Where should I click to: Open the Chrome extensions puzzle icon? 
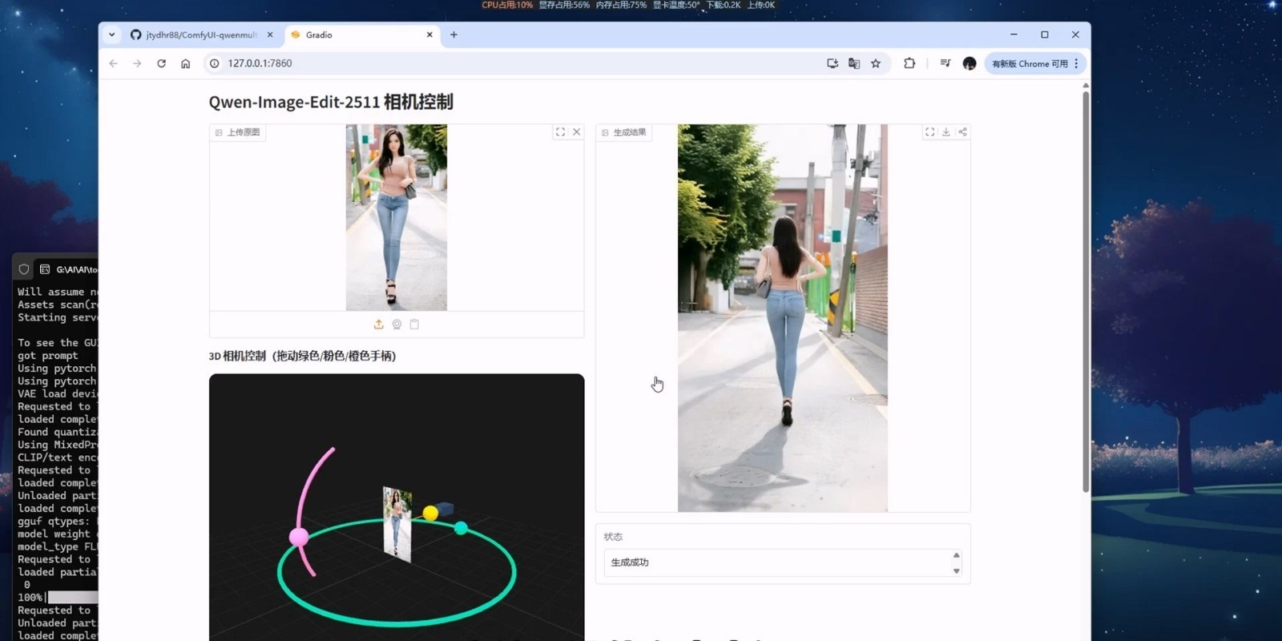[909, 63]
